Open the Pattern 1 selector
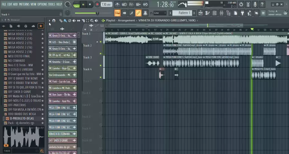 pos(184,13)
